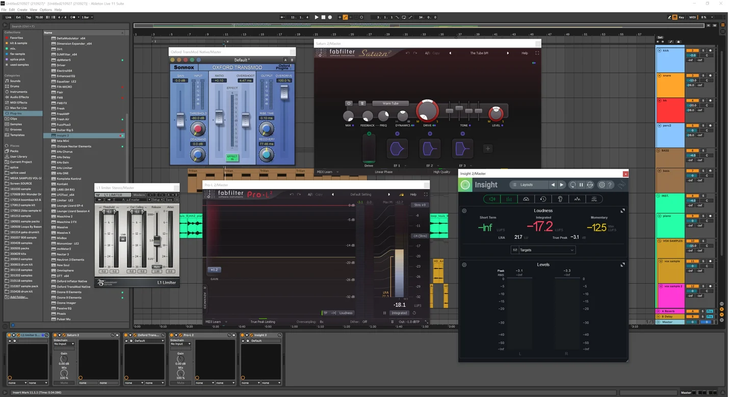Pause metering in Insight

[581, 185]
